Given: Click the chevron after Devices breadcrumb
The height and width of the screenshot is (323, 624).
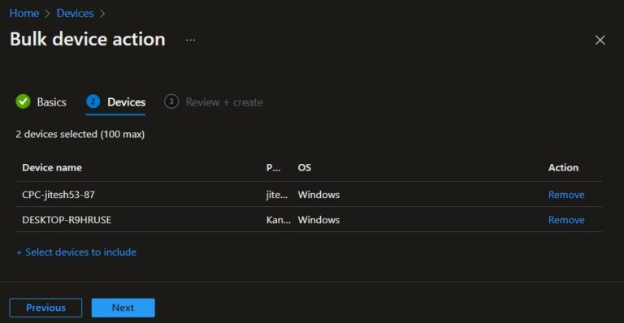Looking at the screenshot, I should (102, 14).
